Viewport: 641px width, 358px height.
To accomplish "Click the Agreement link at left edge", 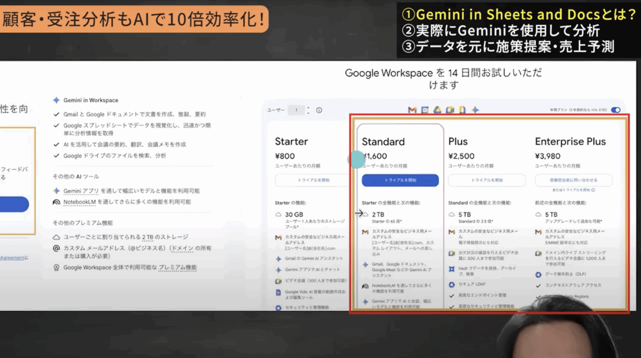I will click(x=12, y=258).
